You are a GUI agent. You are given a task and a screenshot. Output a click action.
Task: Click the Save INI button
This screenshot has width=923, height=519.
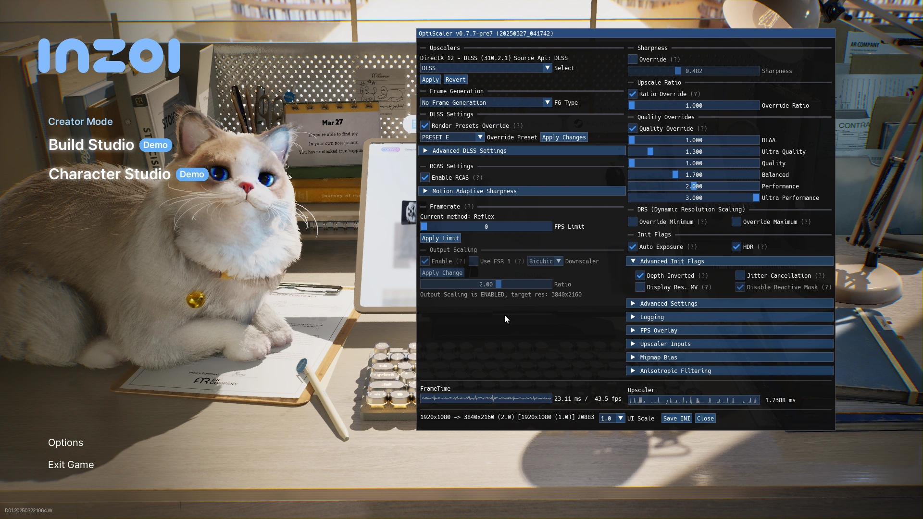[x=676, y=419]
